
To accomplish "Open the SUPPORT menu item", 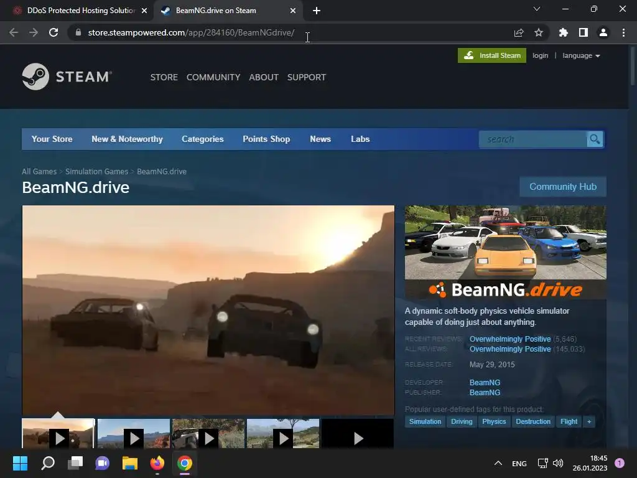I will (306, 77).
